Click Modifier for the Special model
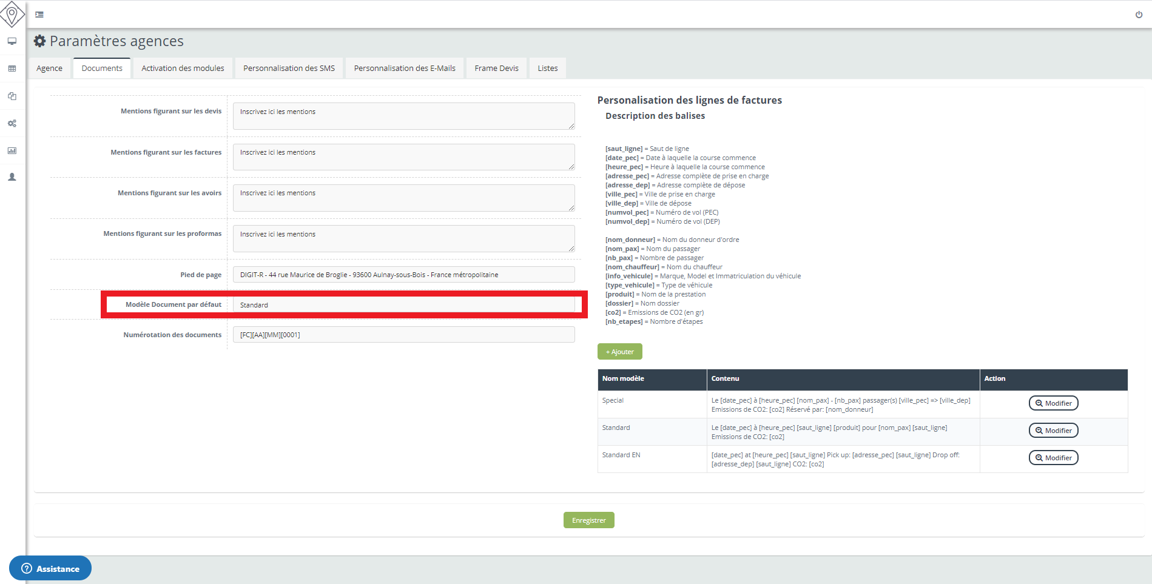 pyautogui.click(x=1053, y=403)
